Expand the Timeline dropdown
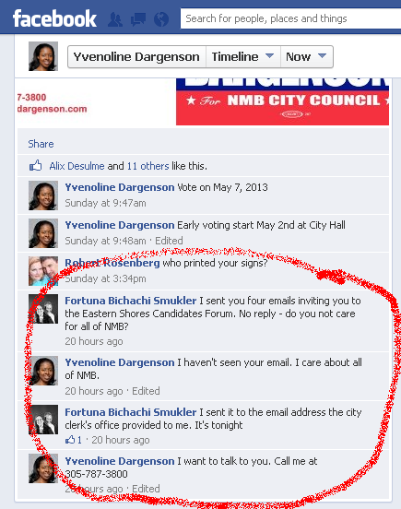Viewport: 401px width, 509px height. pos(243,57)
